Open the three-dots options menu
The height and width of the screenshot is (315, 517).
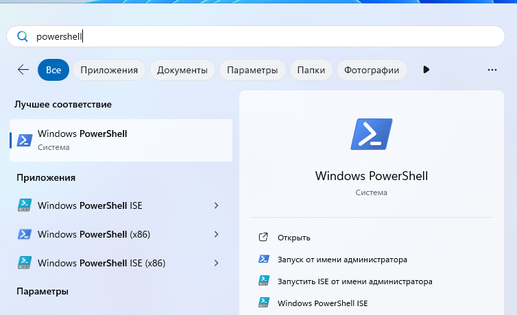(x=492, y=70)
